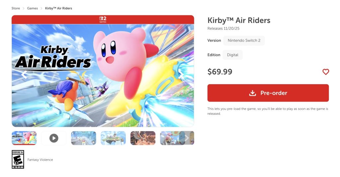Viewport: 340px width, 177px height.
Task: Advance thumbnail strip with right chevron
Action: pyautogui.click(x=187, y=138)
